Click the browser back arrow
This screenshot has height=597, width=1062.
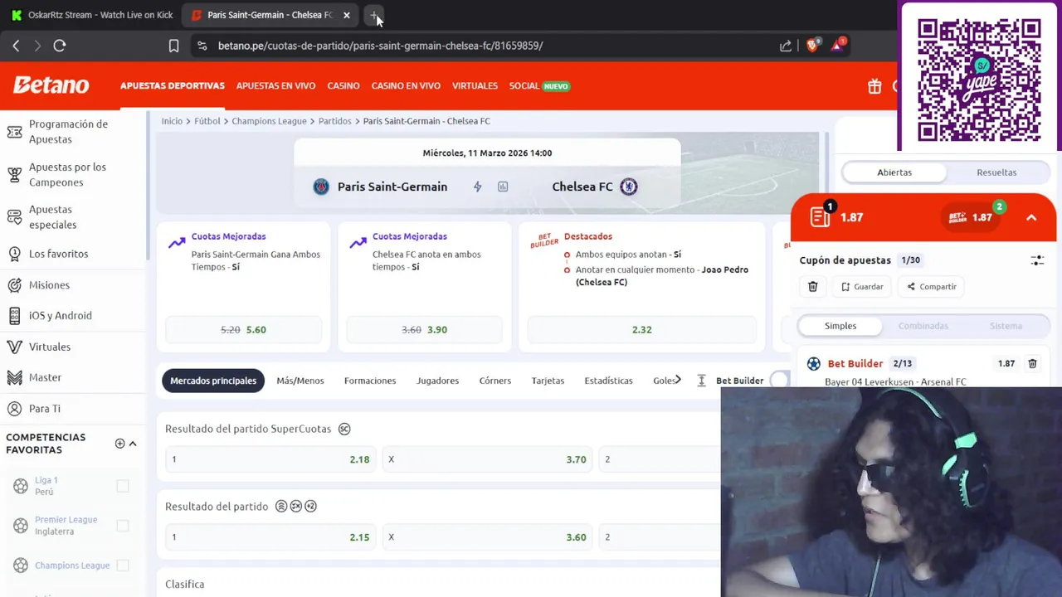[x=16, y=46]
